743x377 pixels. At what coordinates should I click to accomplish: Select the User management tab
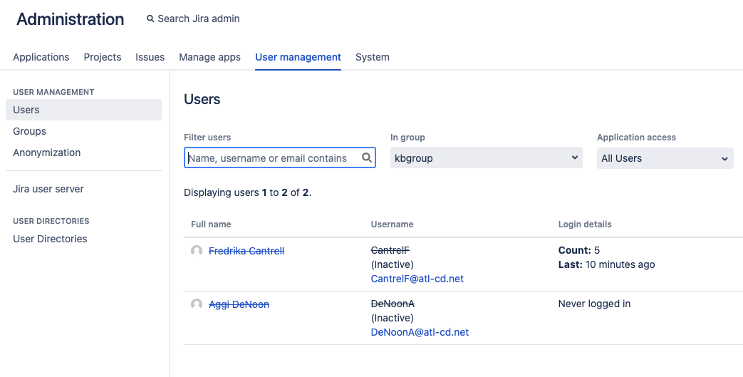298,57
